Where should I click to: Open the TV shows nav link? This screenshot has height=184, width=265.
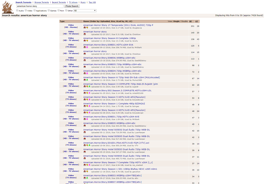[x=73, y=2]
